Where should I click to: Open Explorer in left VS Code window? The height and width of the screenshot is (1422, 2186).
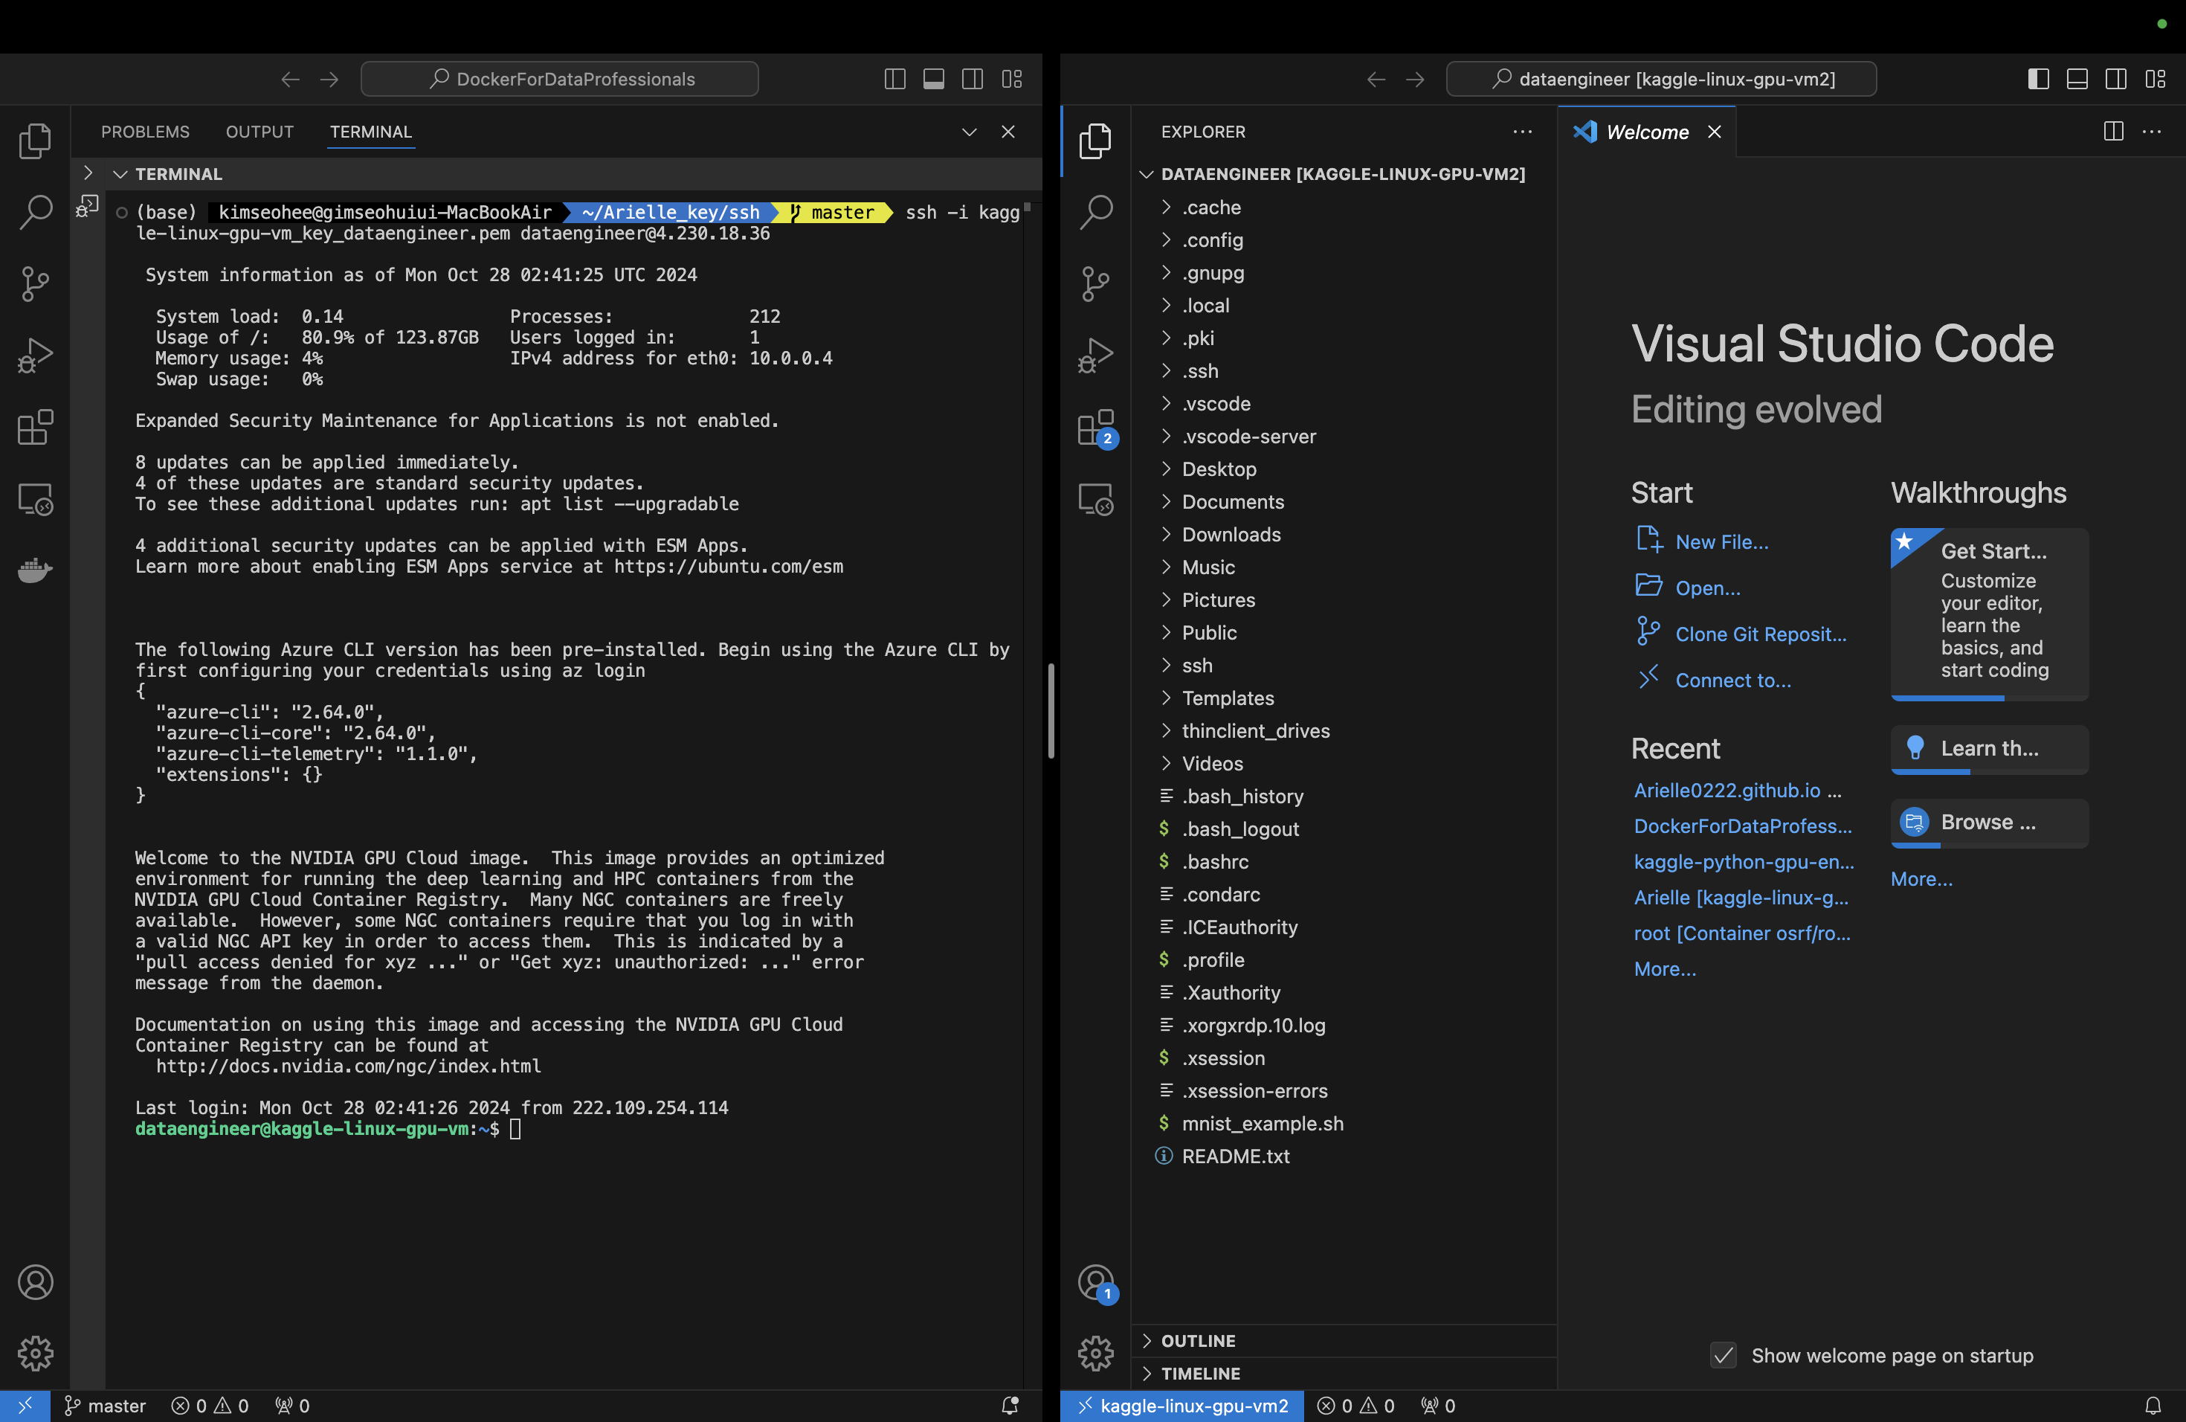[35, 141]
